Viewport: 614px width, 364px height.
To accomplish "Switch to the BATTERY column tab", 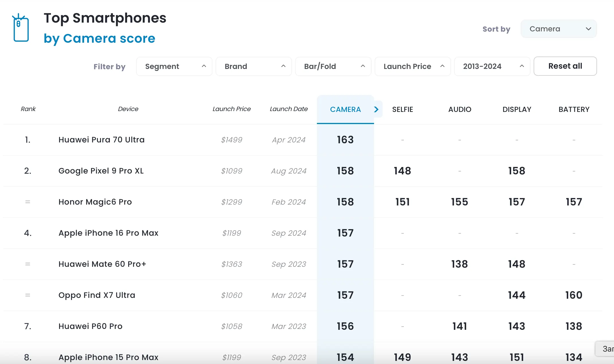I will (x=574, y=109).
